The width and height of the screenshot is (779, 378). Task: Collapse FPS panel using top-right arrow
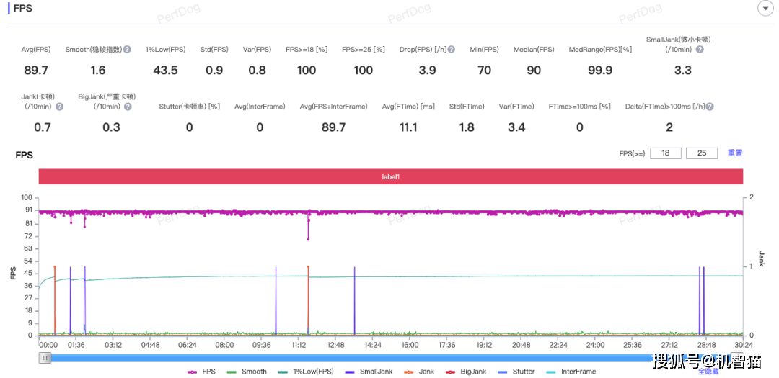pyautogui.click(x=764, y=8)
